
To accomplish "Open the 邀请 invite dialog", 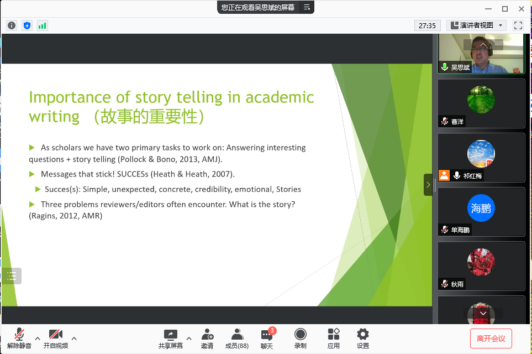I will tap(207, 339).
